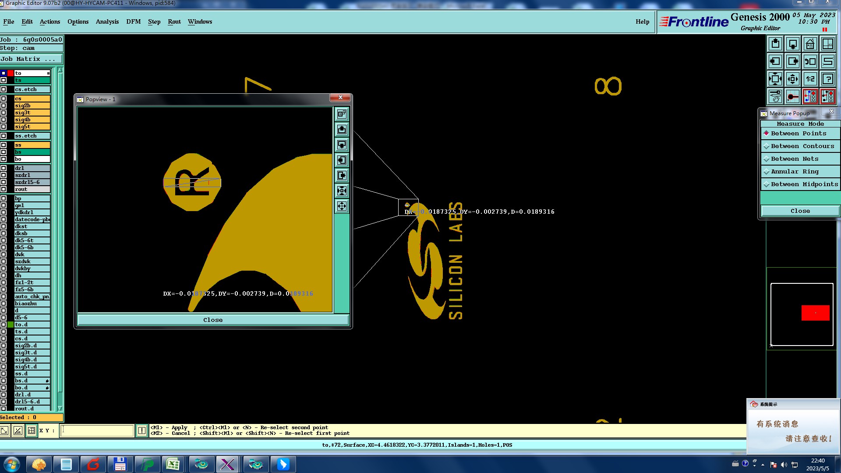Click the red swatch of layer to
The image size is (841, 473).
click(11, 73)
